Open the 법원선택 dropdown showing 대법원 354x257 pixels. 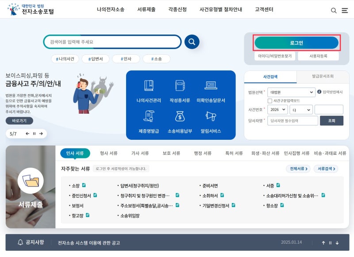click(x=291, y=92)
